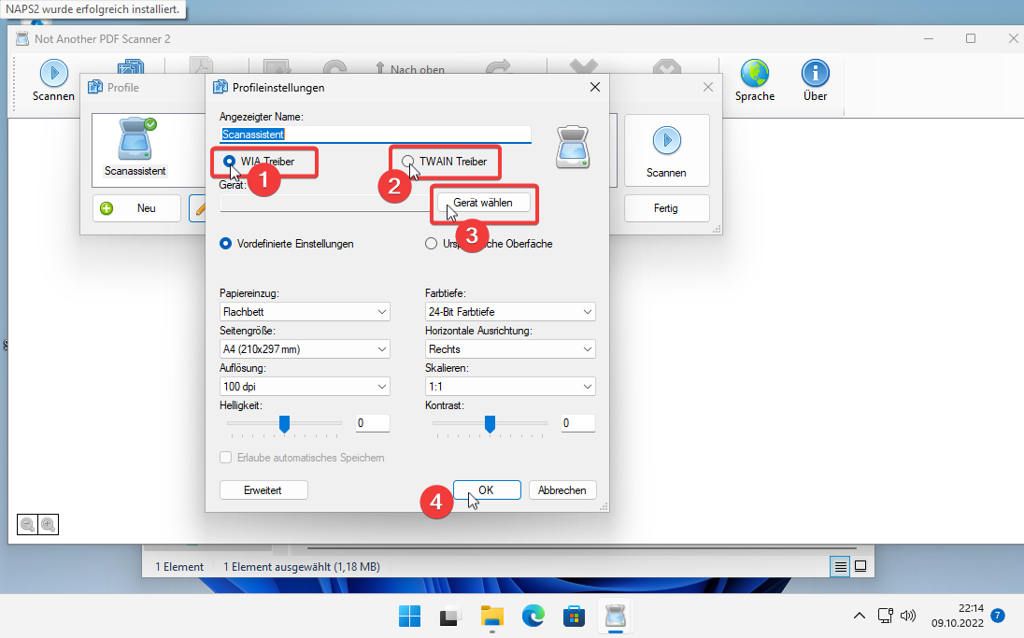The image size is (1024, 638).
Task: Open File Explorer from taskbar
Action: click(491, 616)
